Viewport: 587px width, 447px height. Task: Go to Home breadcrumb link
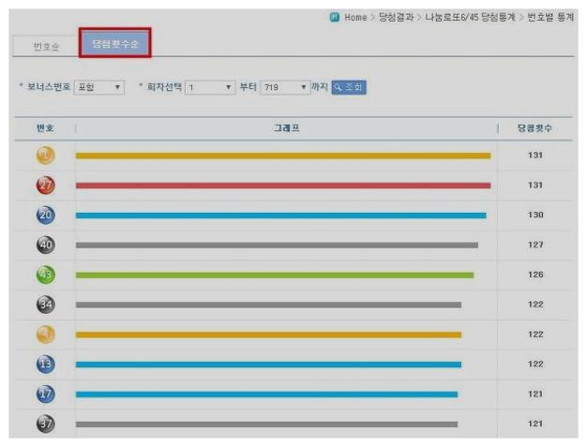tap(355, 18)
